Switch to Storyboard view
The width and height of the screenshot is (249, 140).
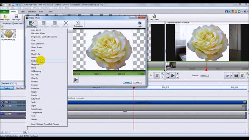coord(20,88)
